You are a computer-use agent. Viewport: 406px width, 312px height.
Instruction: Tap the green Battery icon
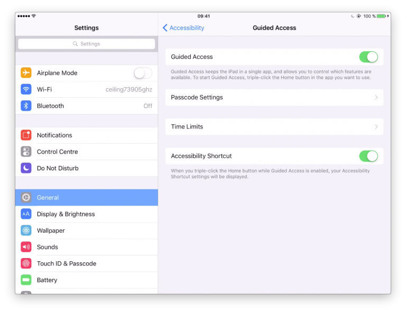click(x=26, y=280)
